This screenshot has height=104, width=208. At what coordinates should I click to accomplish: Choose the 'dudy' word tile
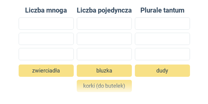(x=162, y=70)
